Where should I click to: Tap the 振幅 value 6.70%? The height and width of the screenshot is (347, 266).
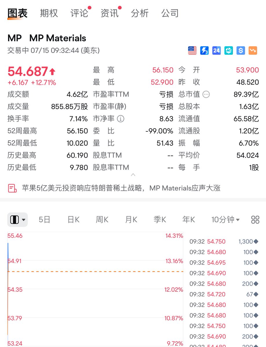(249, 143)
